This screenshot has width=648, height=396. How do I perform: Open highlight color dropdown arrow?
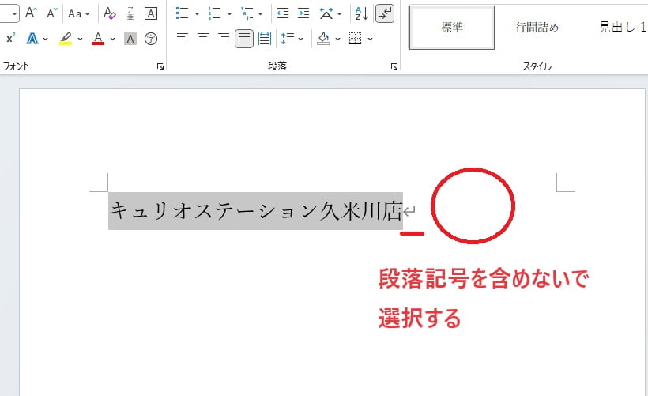pyautogui.click(x=80, y=40)
